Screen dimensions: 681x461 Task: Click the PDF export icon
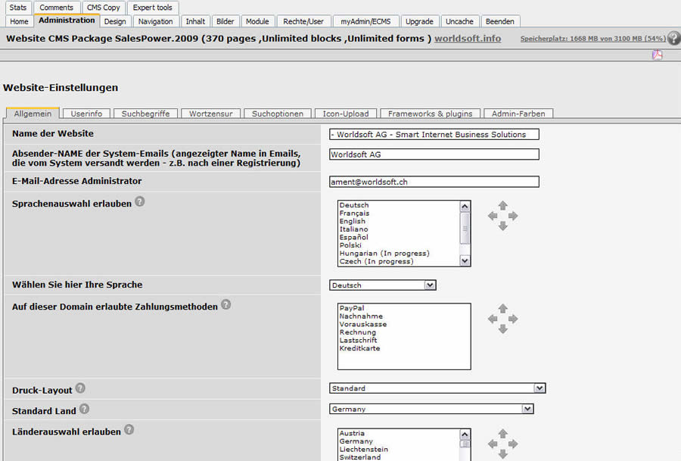click(658, 55)
